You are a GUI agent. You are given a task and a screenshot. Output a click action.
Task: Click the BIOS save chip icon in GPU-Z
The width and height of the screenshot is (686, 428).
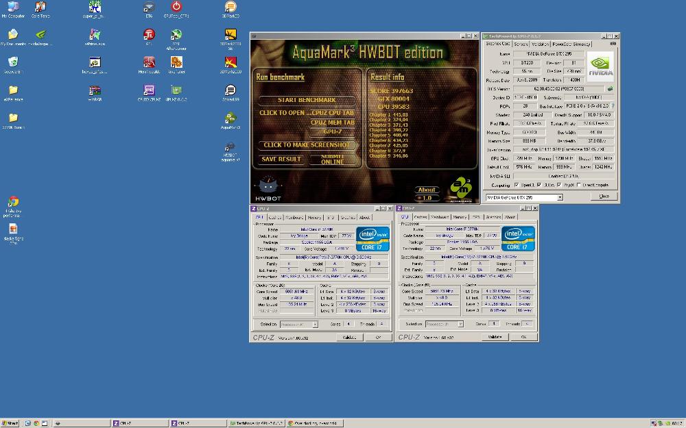(x=611, y=88)
